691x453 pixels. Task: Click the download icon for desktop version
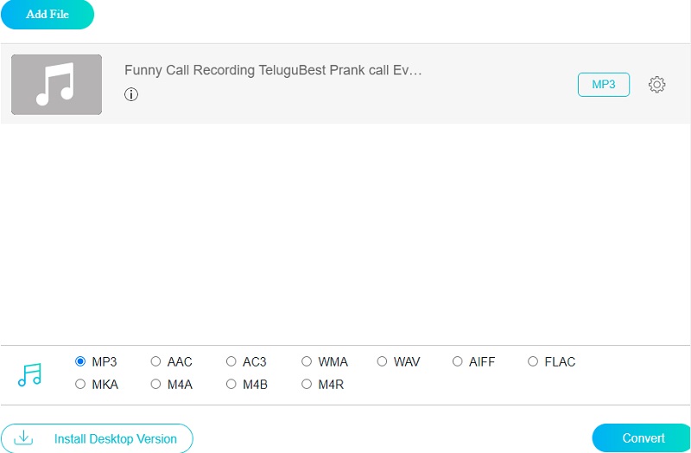click(24, 438)
